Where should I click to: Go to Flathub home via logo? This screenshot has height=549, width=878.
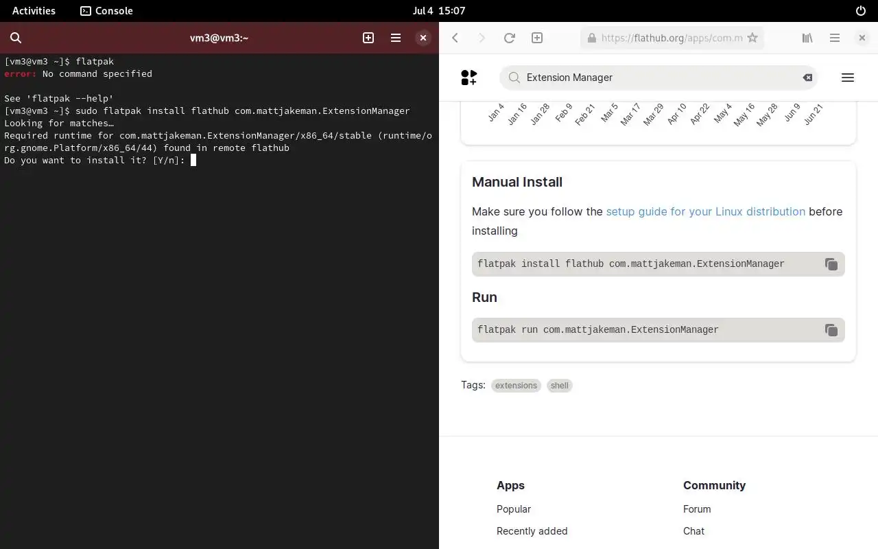point(469,78)
